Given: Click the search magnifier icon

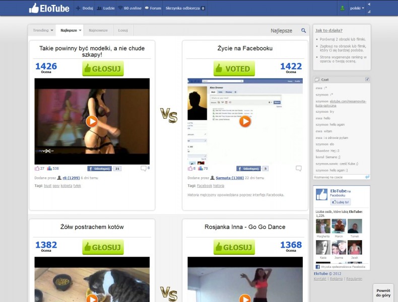Looking at the screenshot, I should pos(303,31).
